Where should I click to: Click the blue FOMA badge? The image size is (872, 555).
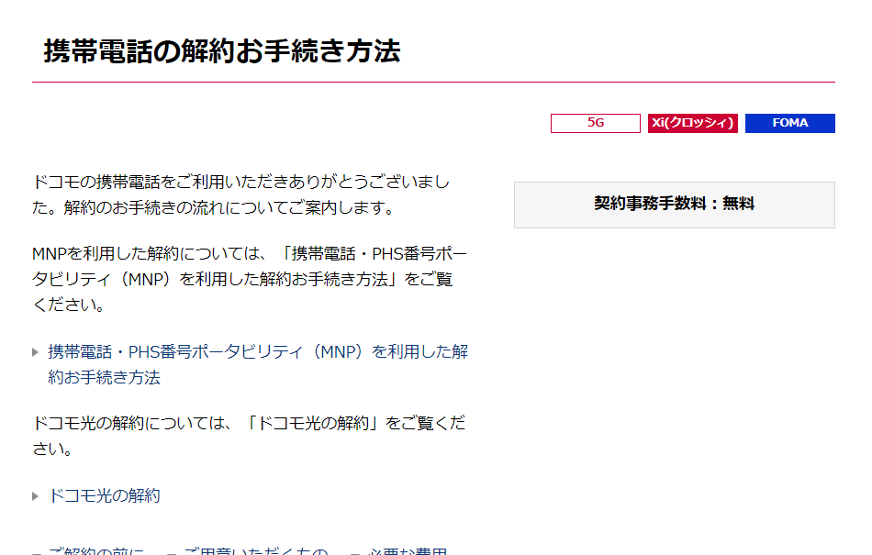tap(789, 123)
